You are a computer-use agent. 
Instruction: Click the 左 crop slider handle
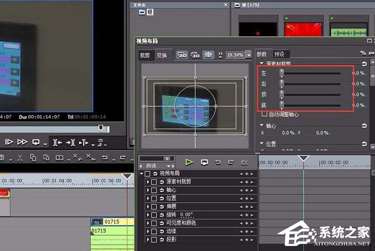tap(281, 73)
